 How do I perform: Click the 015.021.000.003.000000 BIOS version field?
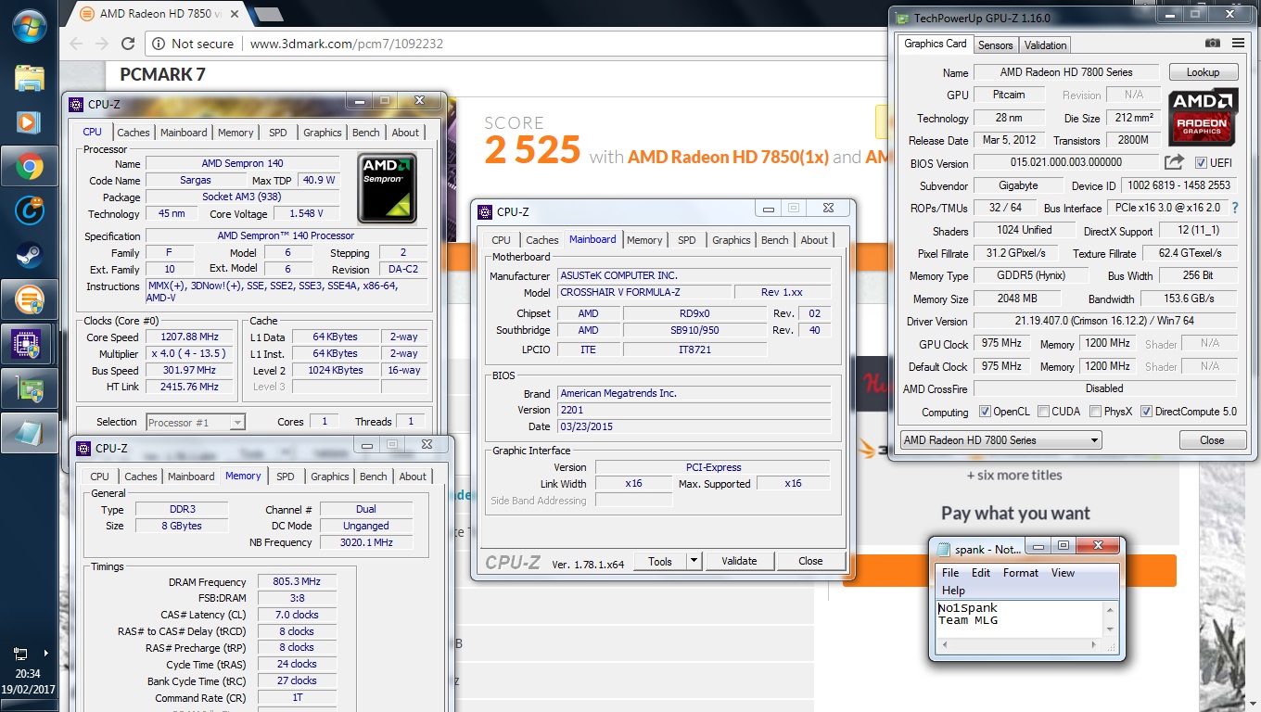coord(1065,163)
